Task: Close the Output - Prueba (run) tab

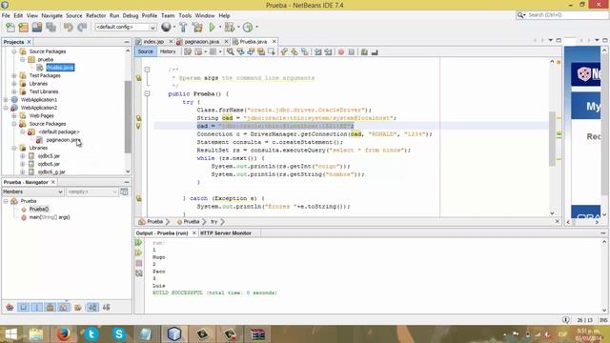Action: coord(194,232)
